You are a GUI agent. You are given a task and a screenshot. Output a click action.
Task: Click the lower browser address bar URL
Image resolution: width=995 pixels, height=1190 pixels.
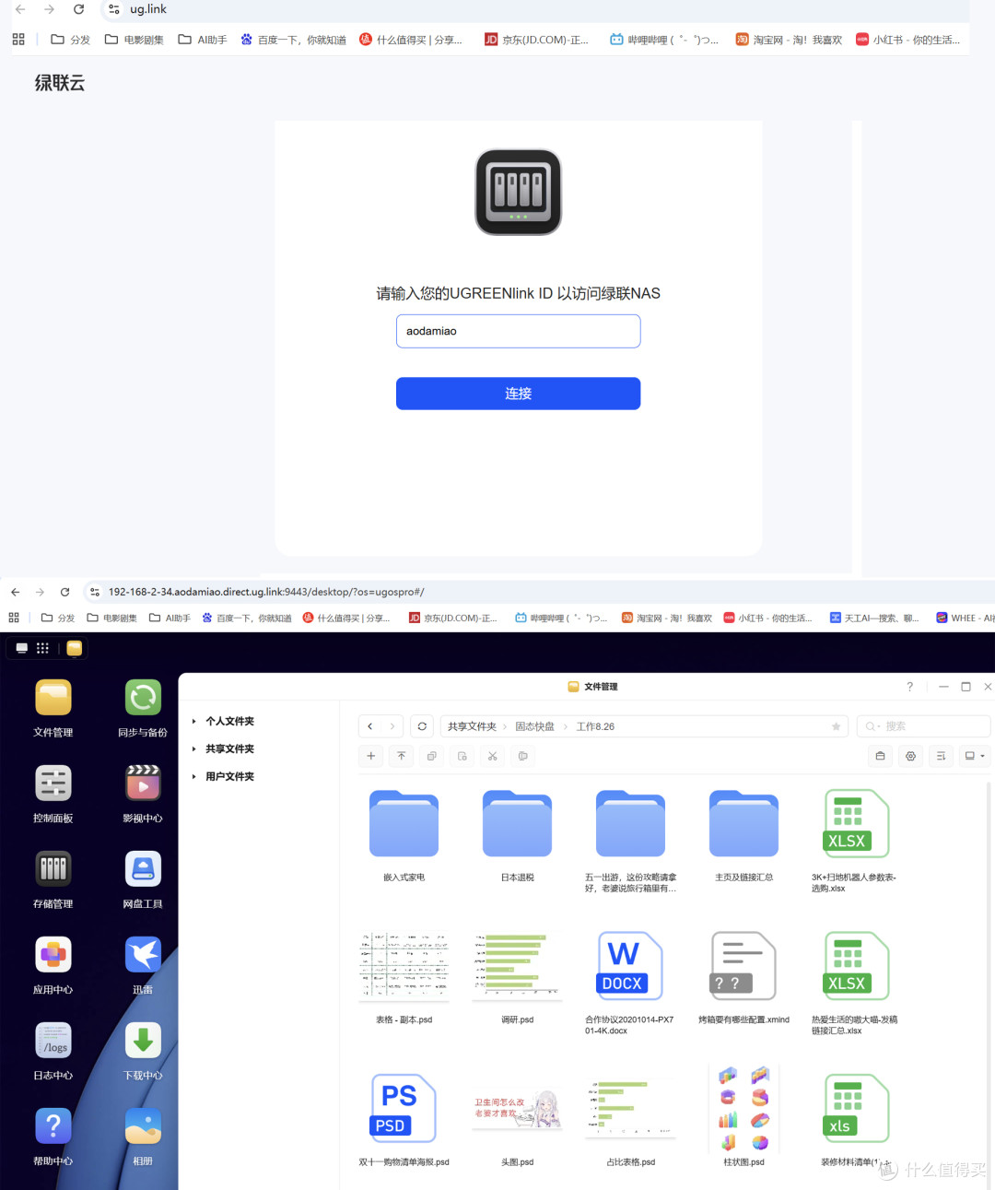[x=265, y=592]
